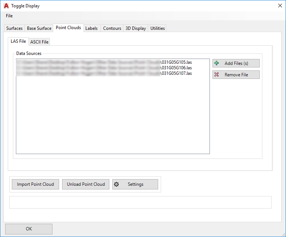Viewport: 286px width, 237px height.
Task: Go to the Labels tab
Action: (x=92, y=28)
